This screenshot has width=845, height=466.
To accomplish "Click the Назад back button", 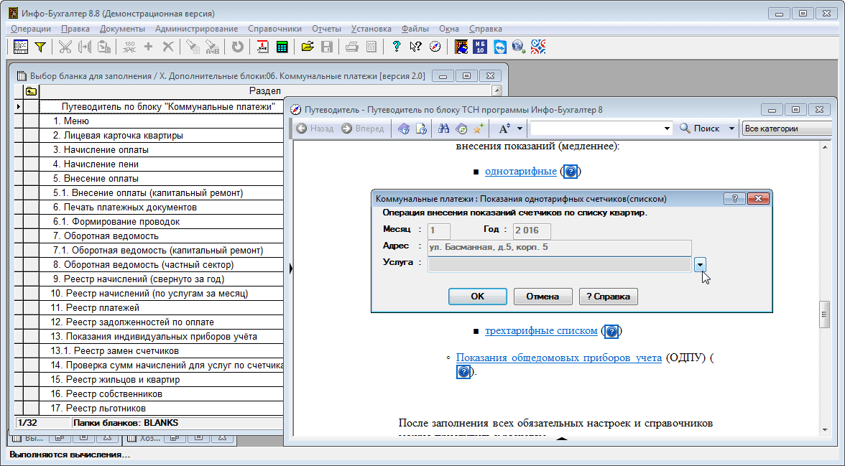I will click(315, 129).
